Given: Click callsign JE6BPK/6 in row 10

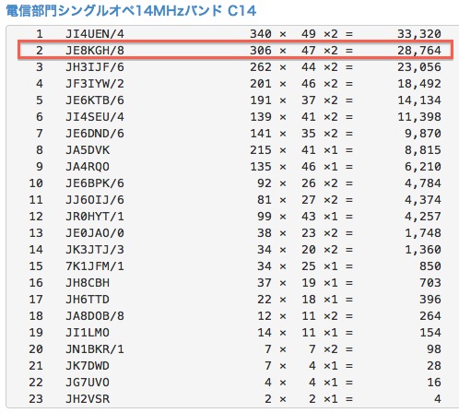Looking at the screenshot, I should pyautogui.click(x=95, y=183).
